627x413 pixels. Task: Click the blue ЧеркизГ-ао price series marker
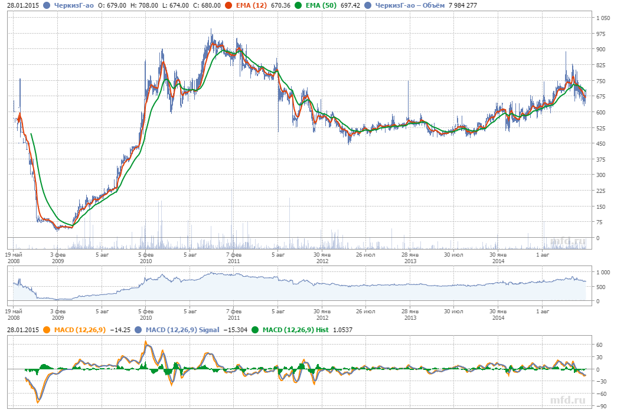point(47,5)
